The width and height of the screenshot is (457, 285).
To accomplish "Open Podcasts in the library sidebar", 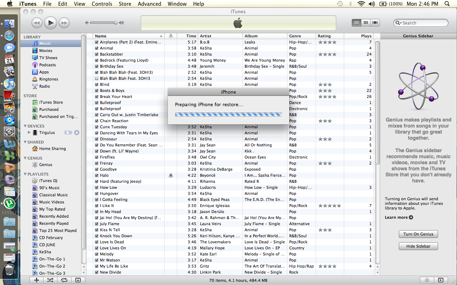I will point(47,65).
